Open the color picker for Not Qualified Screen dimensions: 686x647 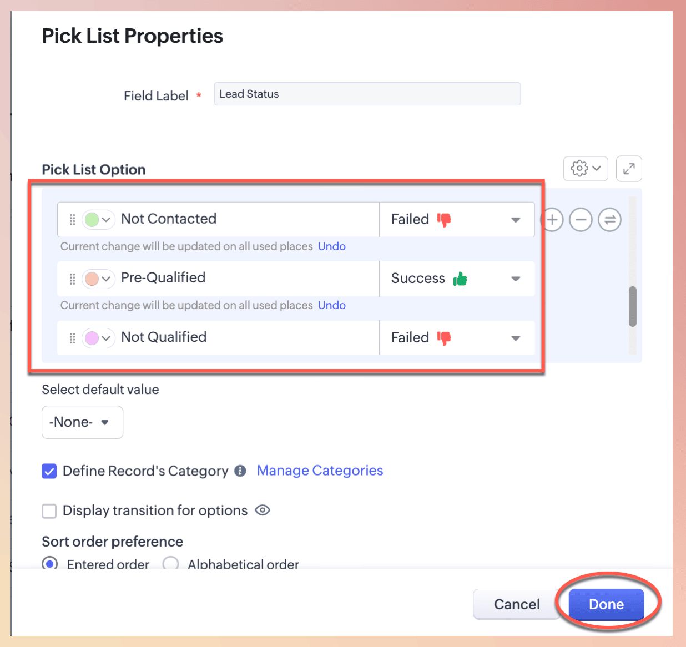[x=98, y=337]
